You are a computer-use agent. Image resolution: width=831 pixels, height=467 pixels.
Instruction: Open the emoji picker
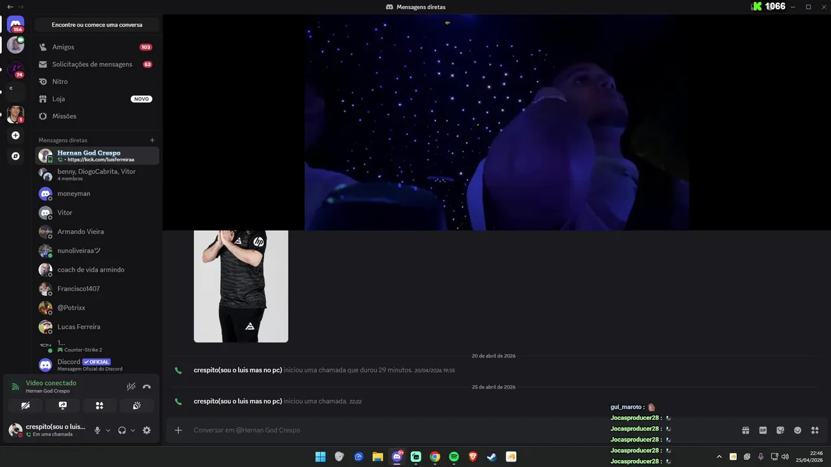pyautogui.click(x=798, y=430)
